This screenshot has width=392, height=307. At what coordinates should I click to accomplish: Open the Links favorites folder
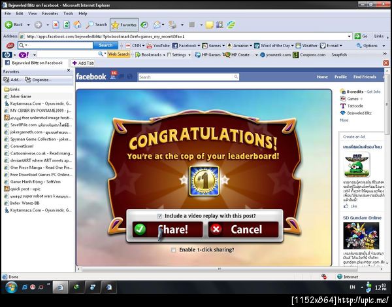click(15, 89)
